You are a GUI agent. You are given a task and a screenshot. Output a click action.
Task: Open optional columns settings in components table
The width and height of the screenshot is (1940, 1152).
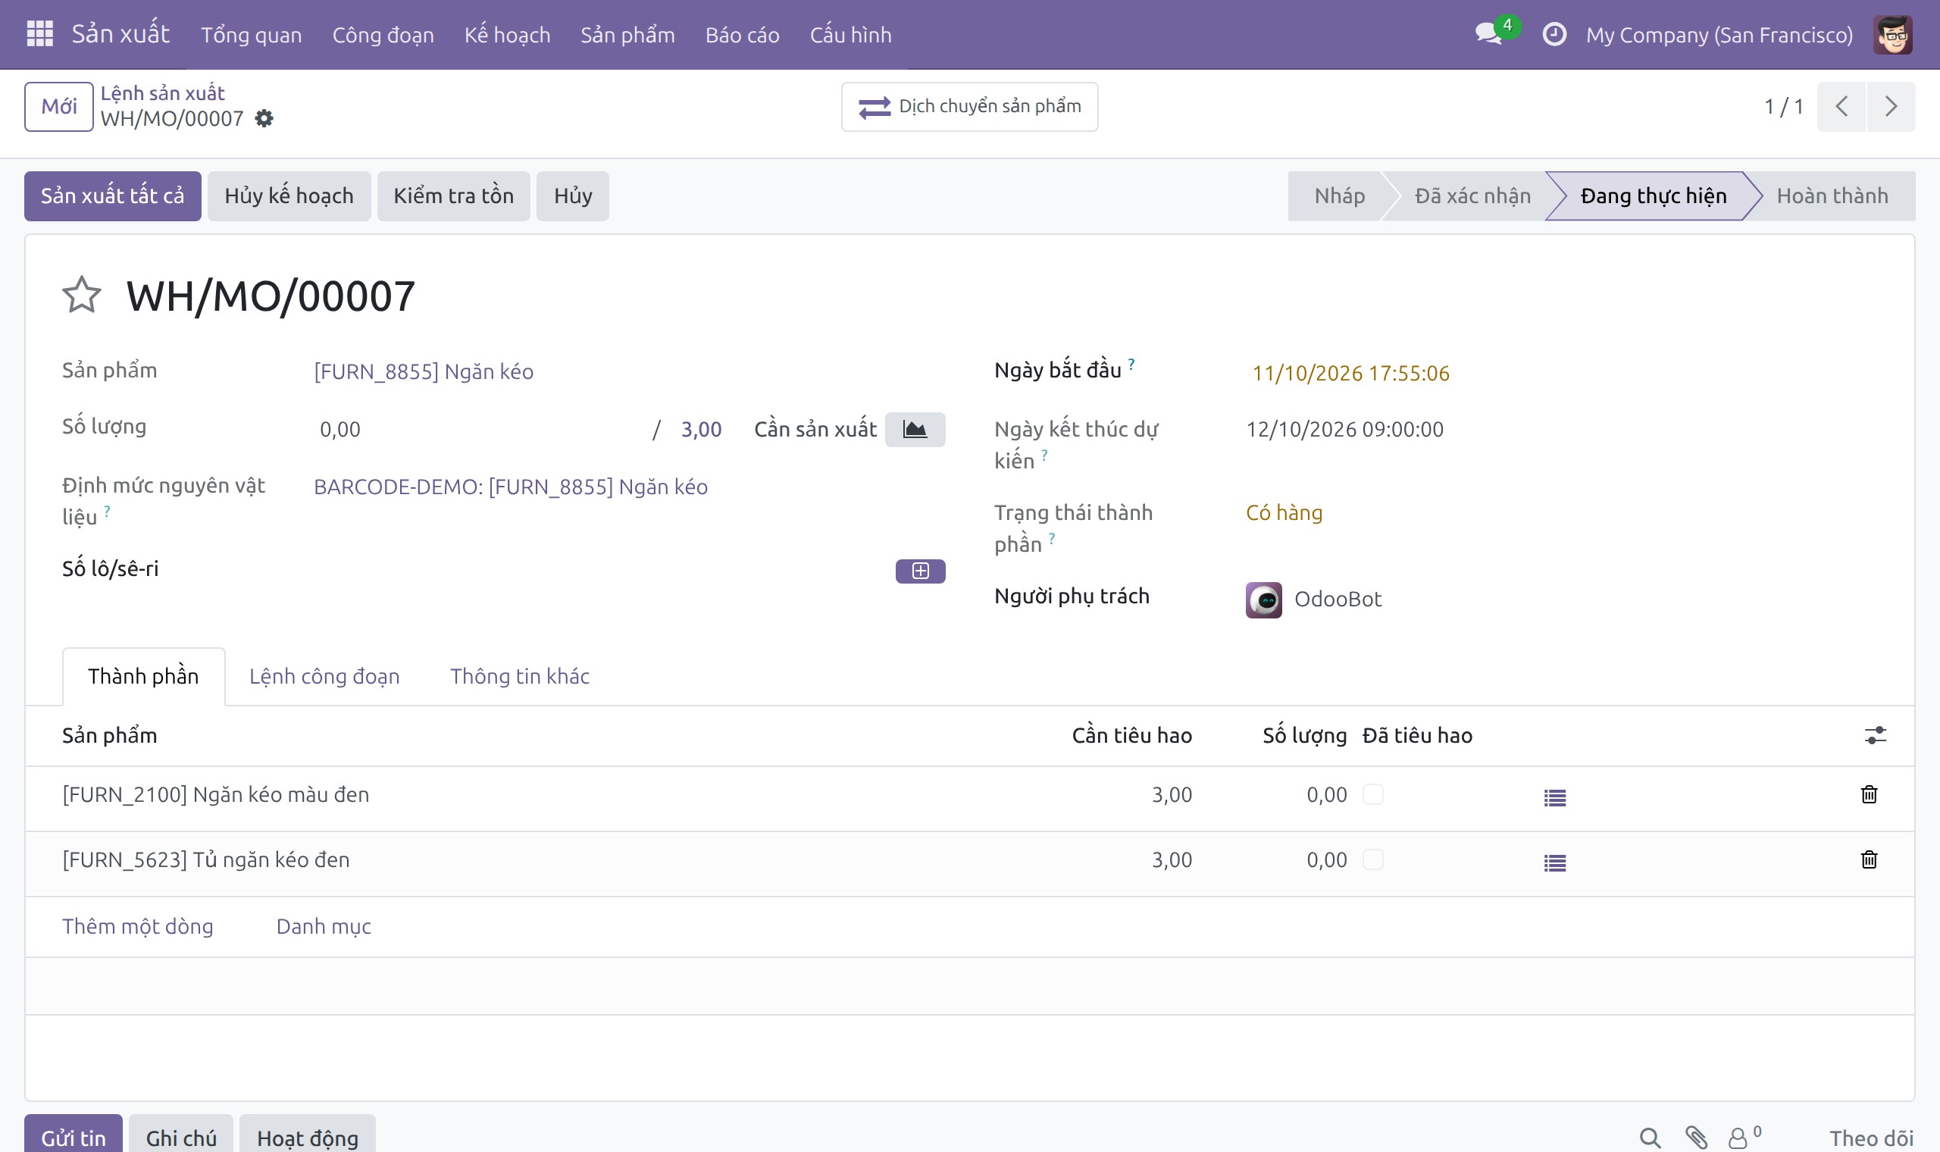click(1875, 735)
